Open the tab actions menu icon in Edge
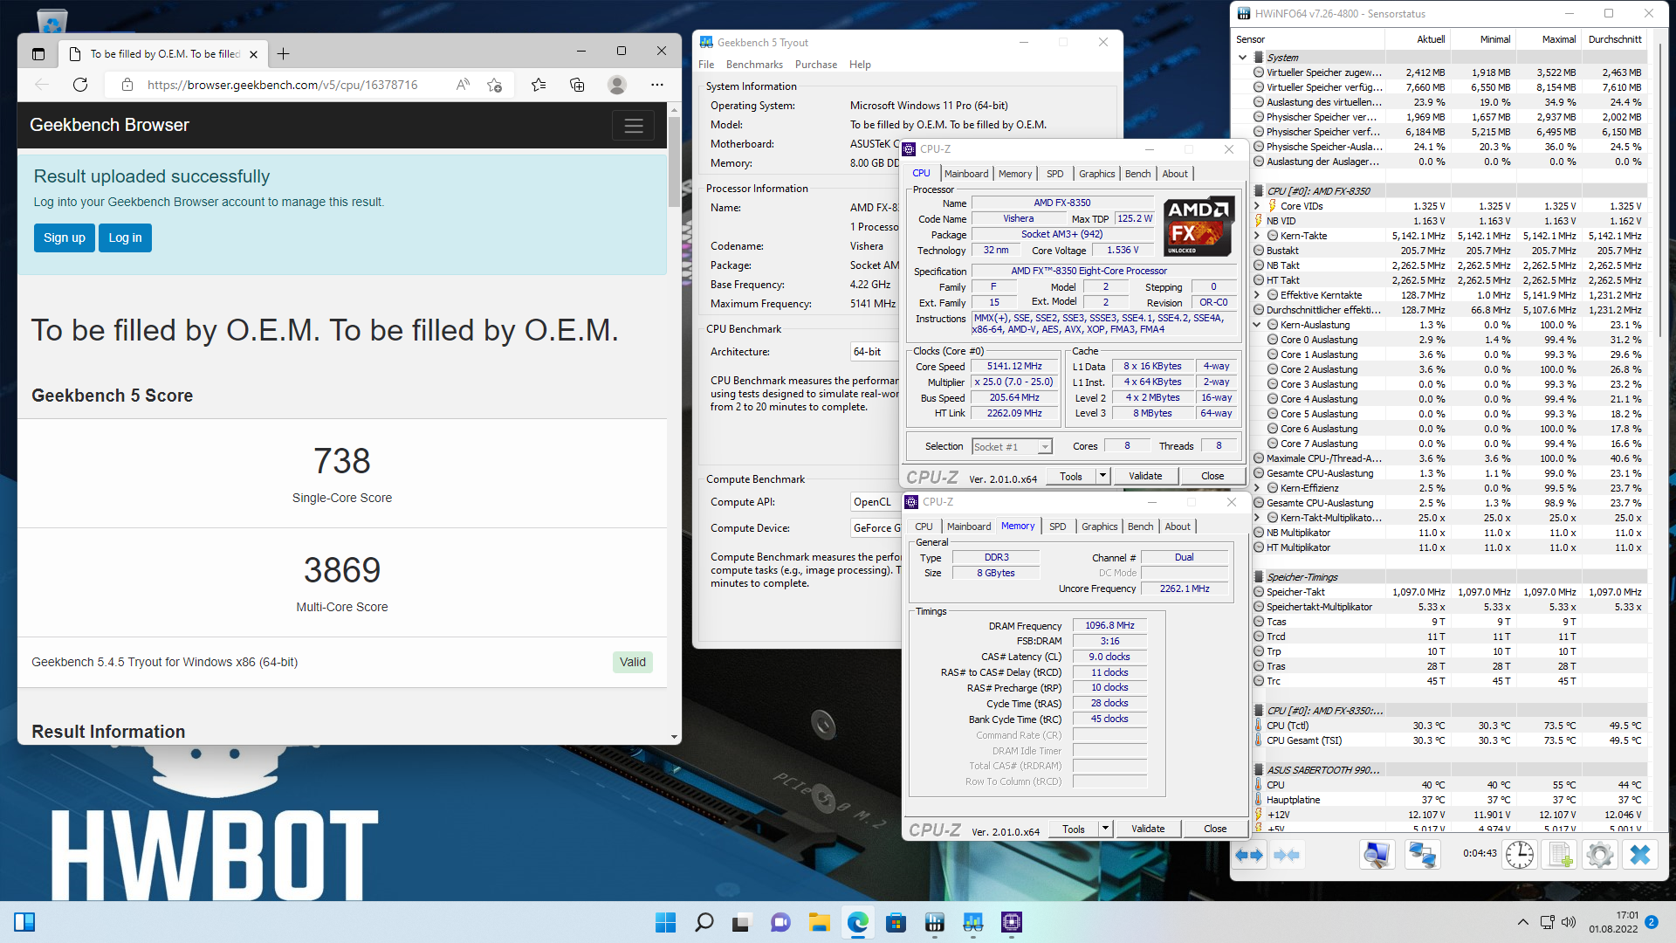This screenshot has height=943, width=1676. [x=38, y=53]
